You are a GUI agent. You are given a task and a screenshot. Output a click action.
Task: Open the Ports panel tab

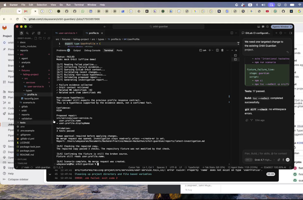point(120,50)
